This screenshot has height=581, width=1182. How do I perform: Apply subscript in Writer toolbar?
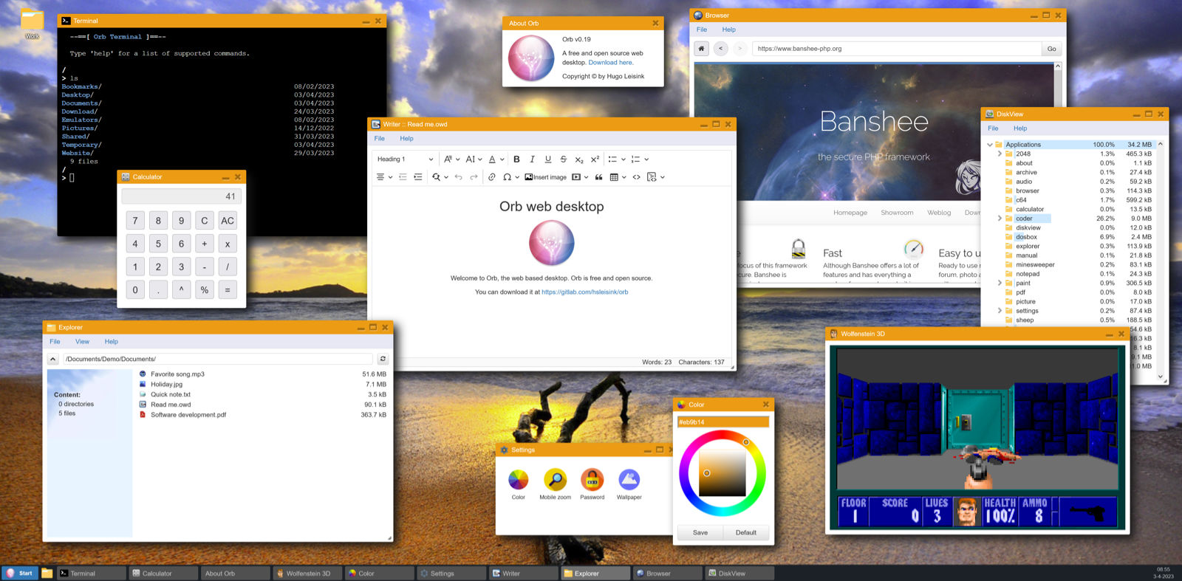579,159
